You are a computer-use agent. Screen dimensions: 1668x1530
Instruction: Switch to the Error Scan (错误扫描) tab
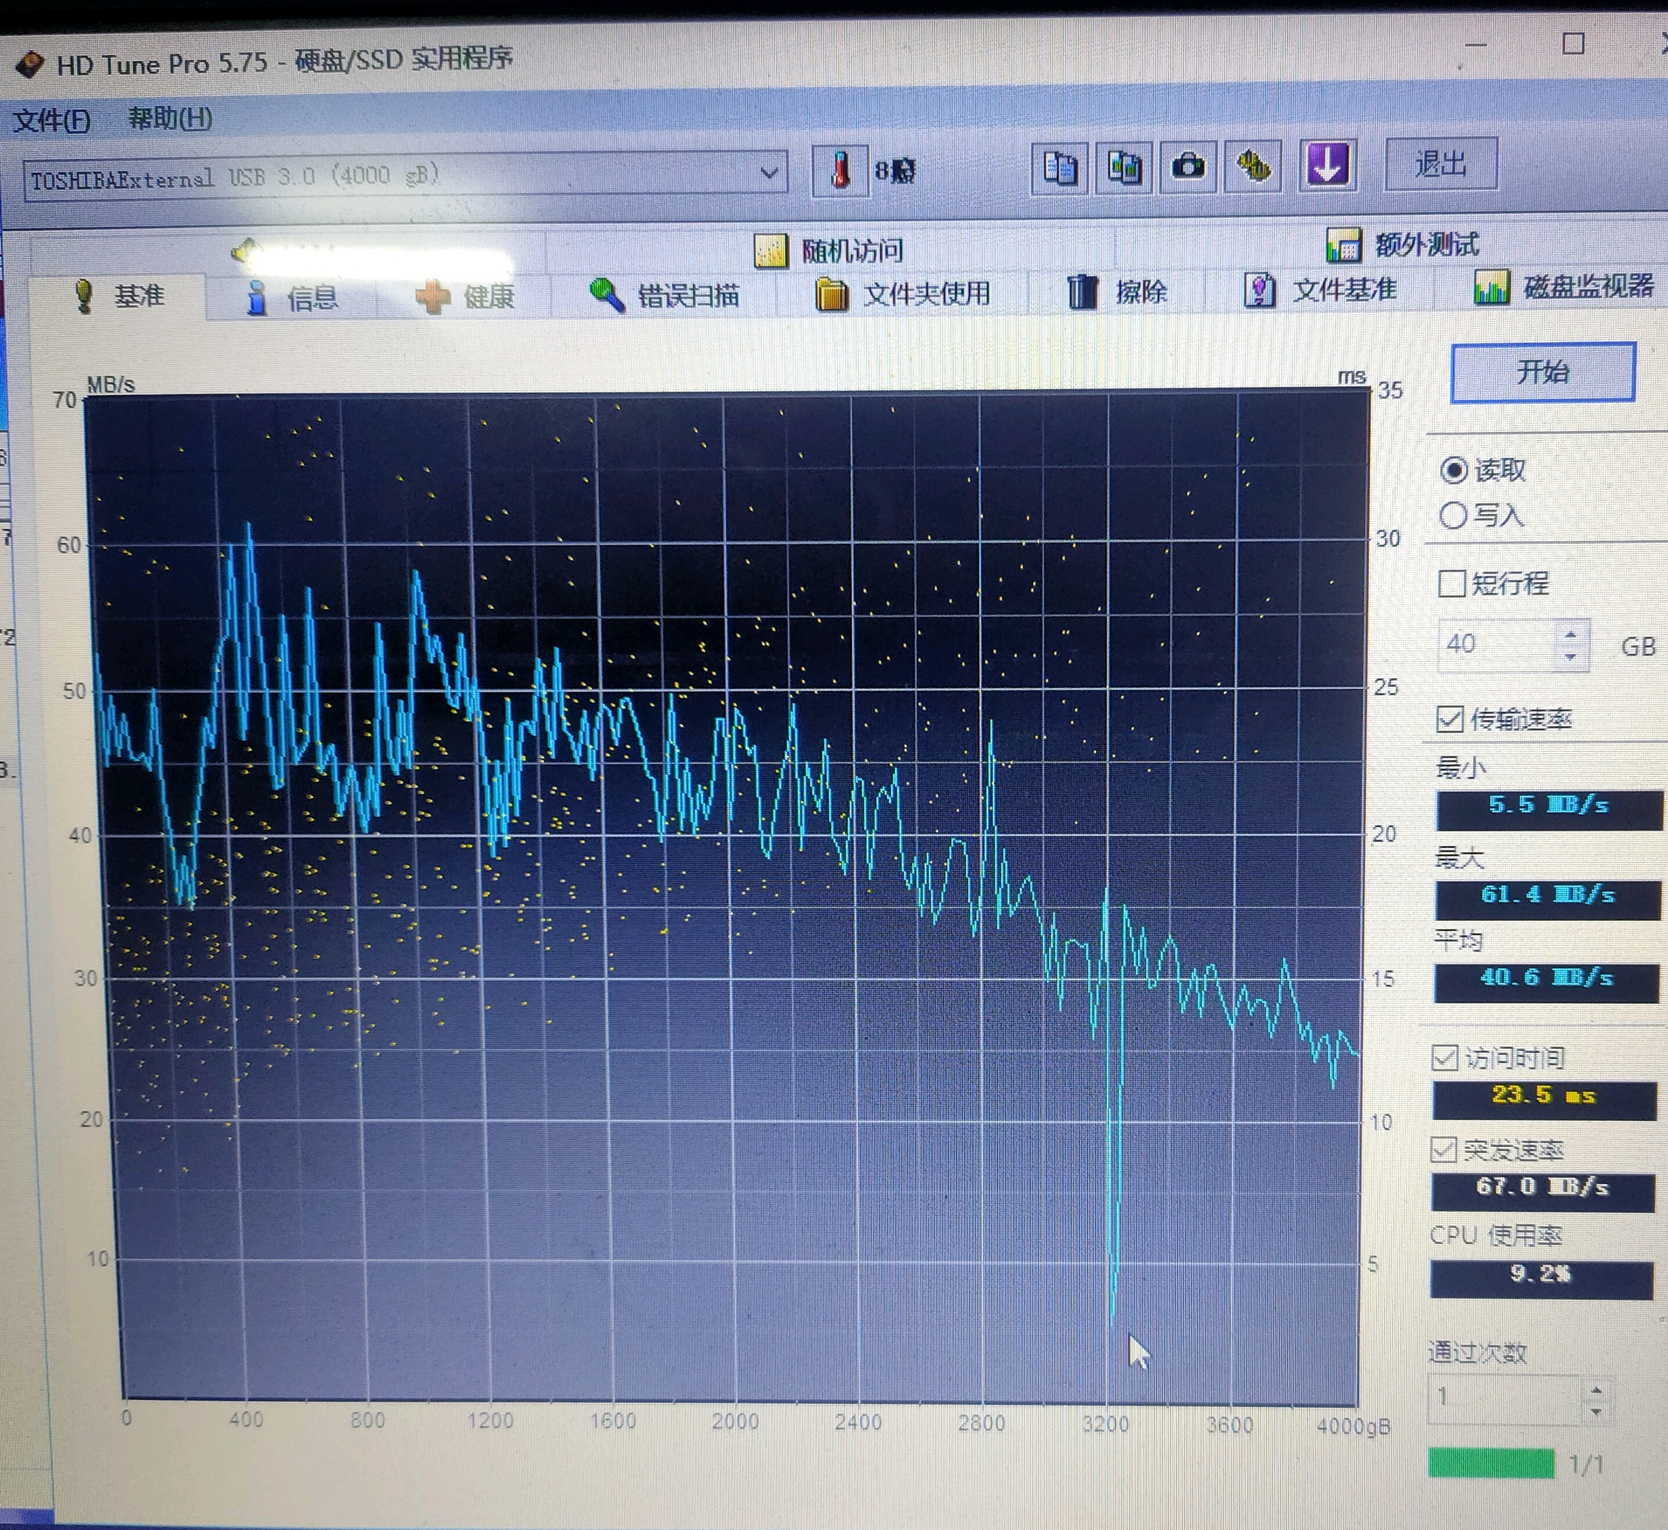tap(664, 295)
